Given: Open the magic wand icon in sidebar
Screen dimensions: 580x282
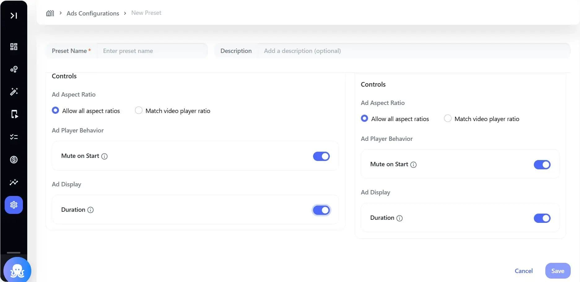Looking at the screenshot, I should coord(14,92).
